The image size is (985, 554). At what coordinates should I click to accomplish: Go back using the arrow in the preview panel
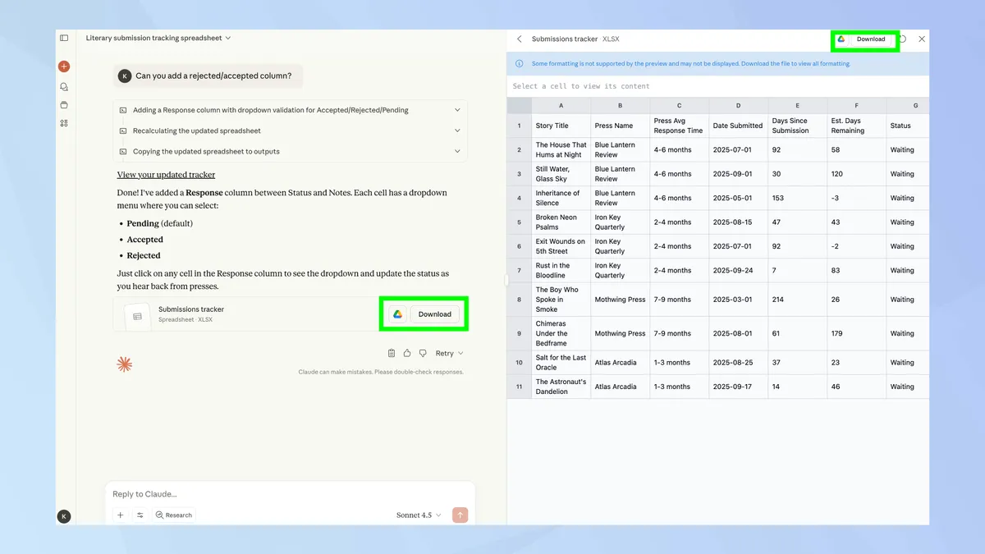click(x=519, y=39)
